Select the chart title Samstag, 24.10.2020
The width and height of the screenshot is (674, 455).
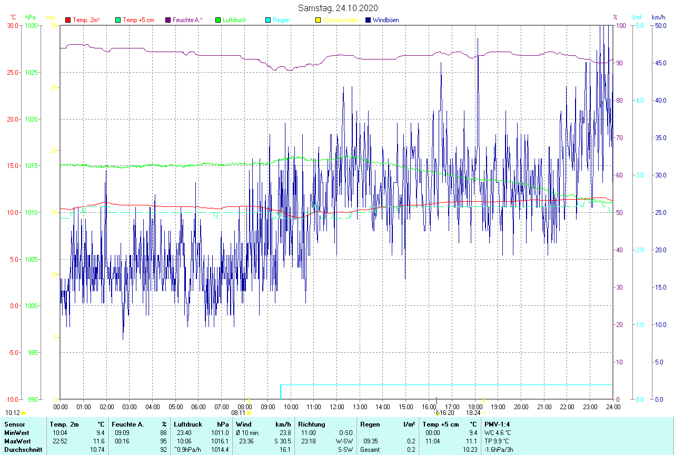click(x=338, y=8)
